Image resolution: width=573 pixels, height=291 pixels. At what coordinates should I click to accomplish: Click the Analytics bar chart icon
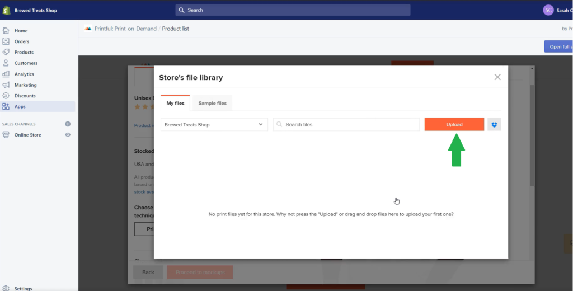pos(6,74)
